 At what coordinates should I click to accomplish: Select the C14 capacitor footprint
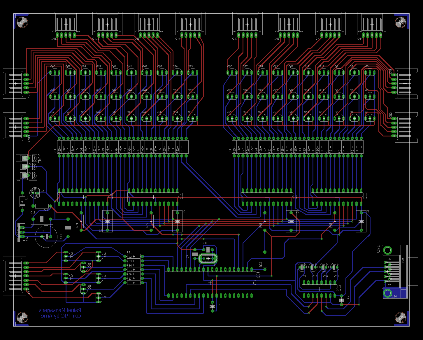68,228
